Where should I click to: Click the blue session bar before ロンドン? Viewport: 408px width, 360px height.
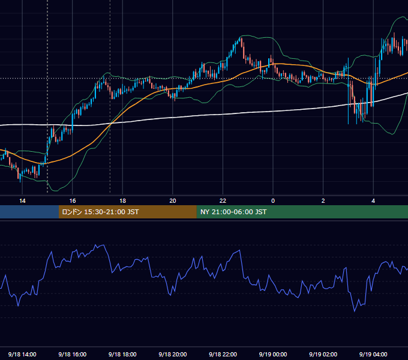29,212
